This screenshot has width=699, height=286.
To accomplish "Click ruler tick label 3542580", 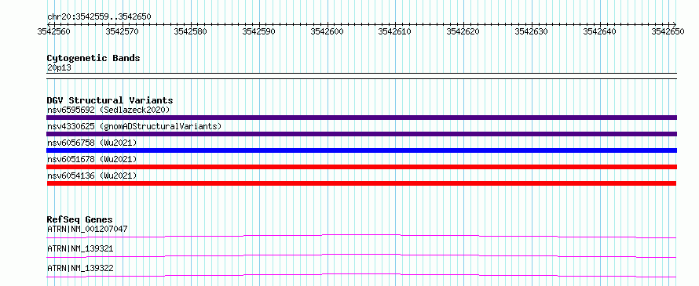I will coord(191,31).
